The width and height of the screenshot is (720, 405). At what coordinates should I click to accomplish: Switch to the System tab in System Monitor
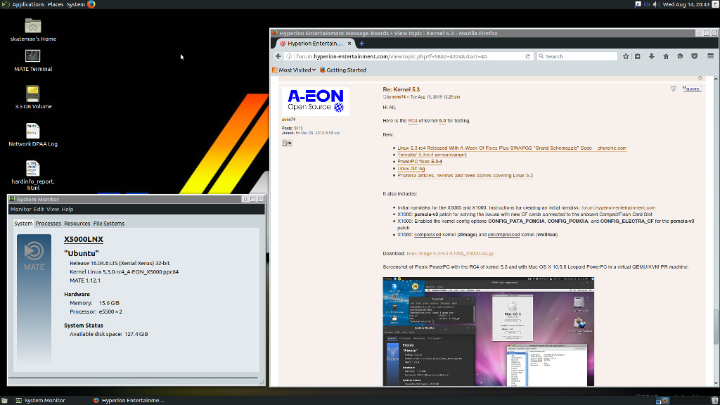click(x=23, y=223)
